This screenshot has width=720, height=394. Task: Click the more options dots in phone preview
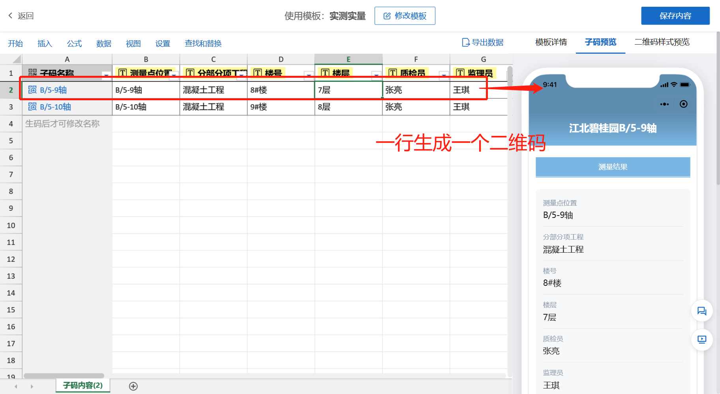[664, 104]
